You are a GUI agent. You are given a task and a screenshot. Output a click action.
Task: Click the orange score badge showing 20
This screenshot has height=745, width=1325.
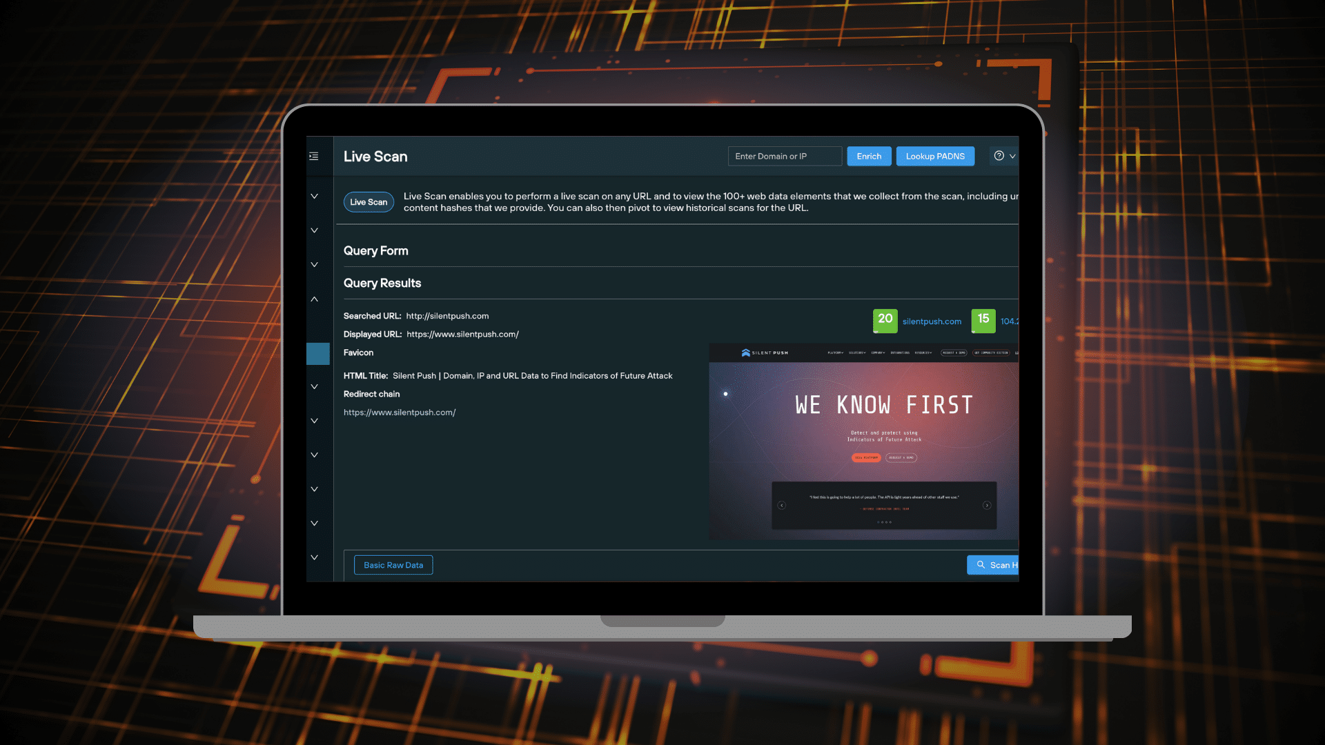tap(885, 320)
